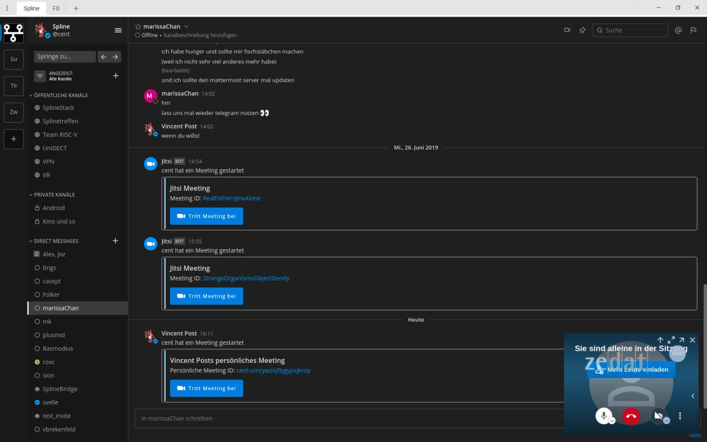
Task: Start a video call from the channel header
Action: coord(567,30)
